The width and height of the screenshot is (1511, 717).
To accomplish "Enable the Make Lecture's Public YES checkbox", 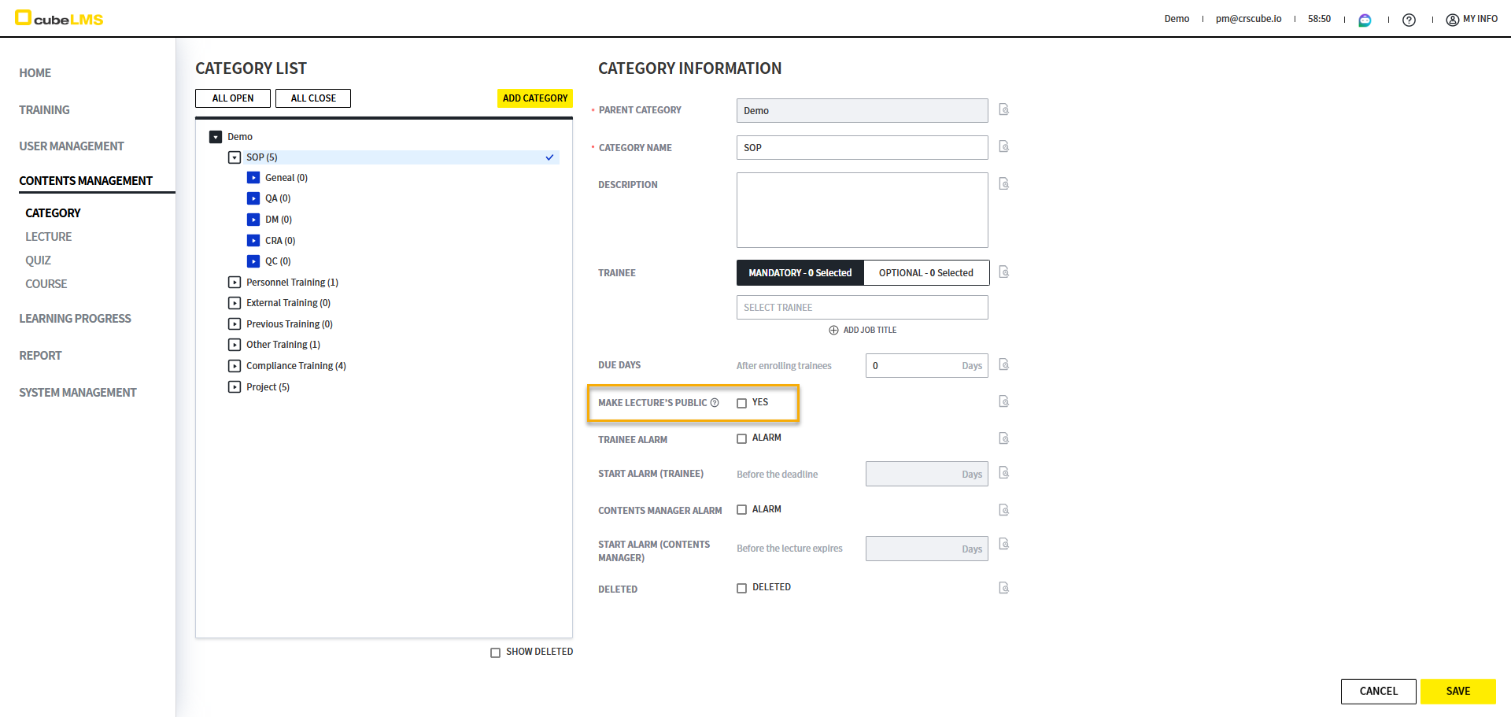I will tap(741, 403).
